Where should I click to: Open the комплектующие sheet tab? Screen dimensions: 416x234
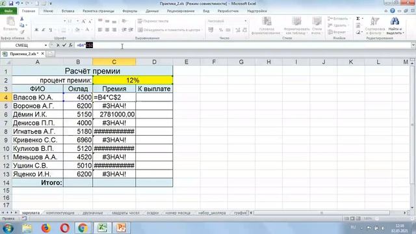click(x=60, y=213)
